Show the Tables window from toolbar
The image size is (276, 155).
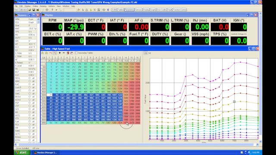[121, 10]
